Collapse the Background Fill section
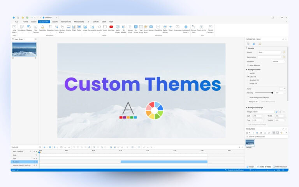The width and height of the screenshot is (299, 187). click(246, 69)
